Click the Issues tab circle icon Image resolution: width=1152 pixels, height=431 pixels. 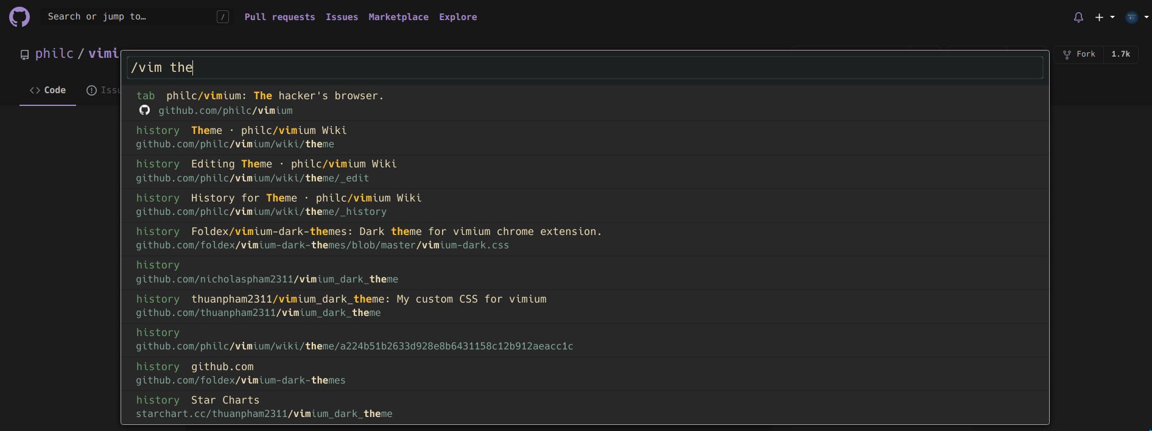tap(91, 90)
